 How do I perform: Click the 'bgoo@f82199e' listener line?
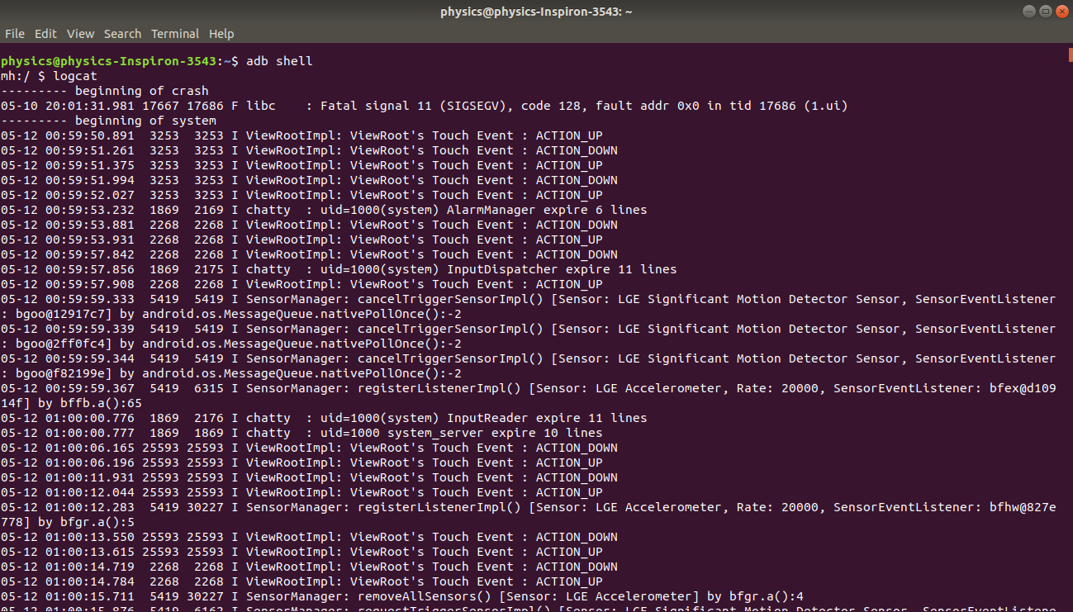click(x=231, y=373)
